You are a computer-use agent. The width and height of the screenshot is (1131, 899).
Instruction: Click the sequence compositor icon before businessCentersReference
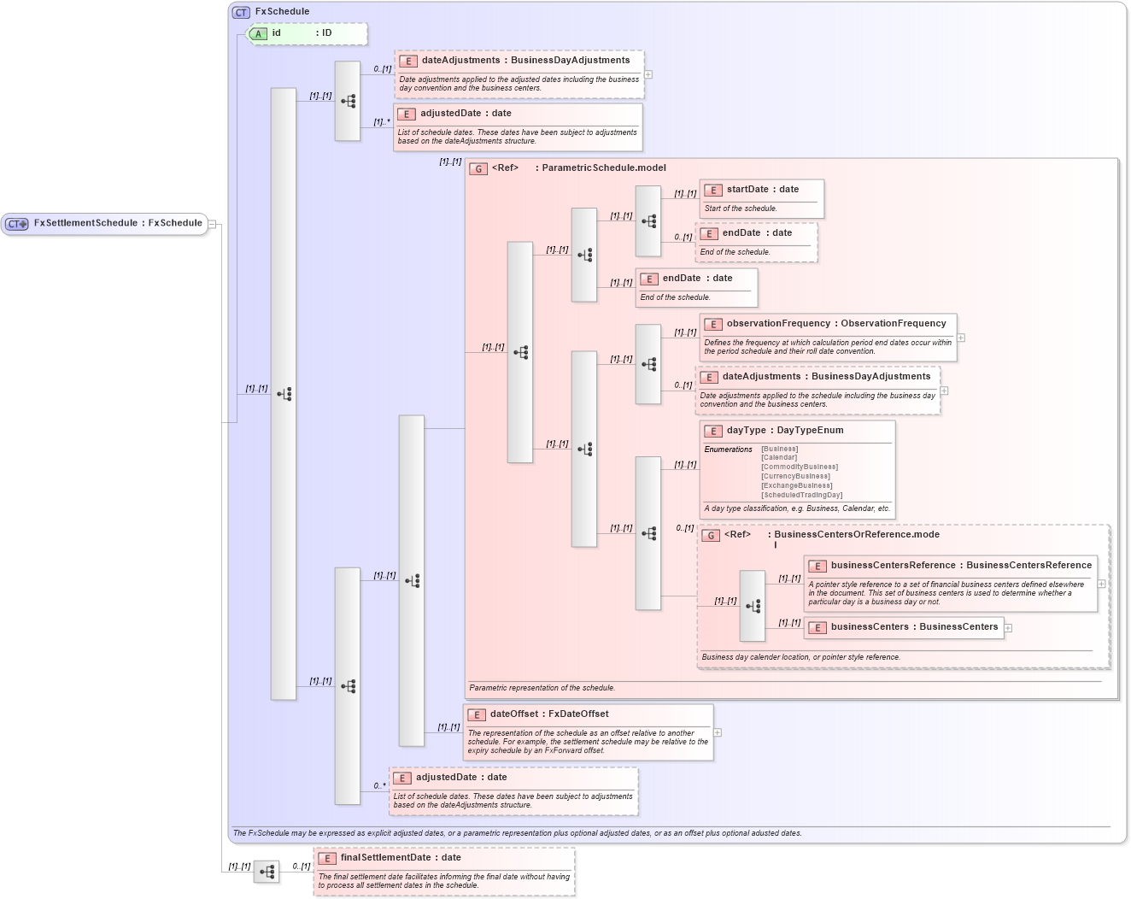[752, 605]
